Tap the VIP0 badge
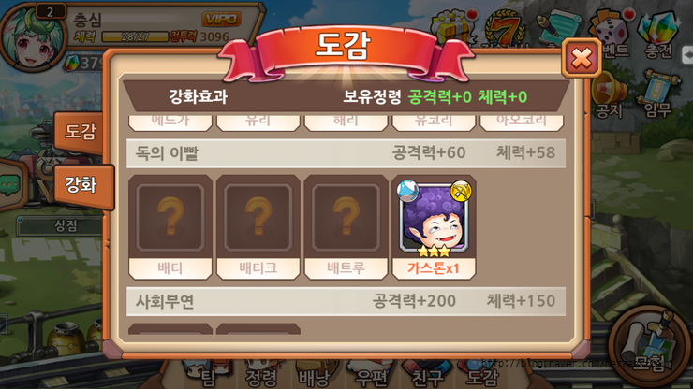This screenshot has height=389, width=693. coord(221,19)
